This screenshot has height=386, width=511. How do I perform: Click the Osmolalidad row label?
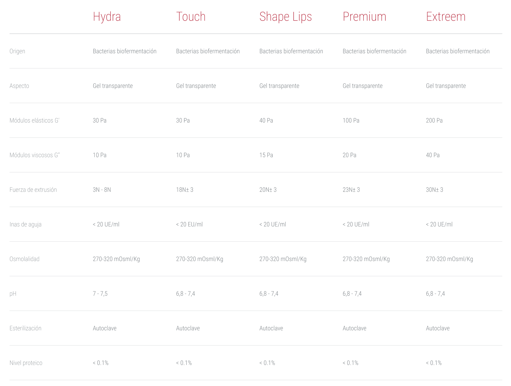(x=24, y=259)
